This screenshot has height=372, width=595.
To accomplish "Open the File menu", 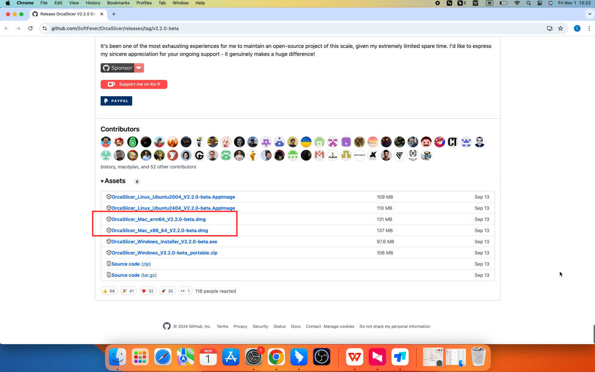I will [x=44, y=3].
